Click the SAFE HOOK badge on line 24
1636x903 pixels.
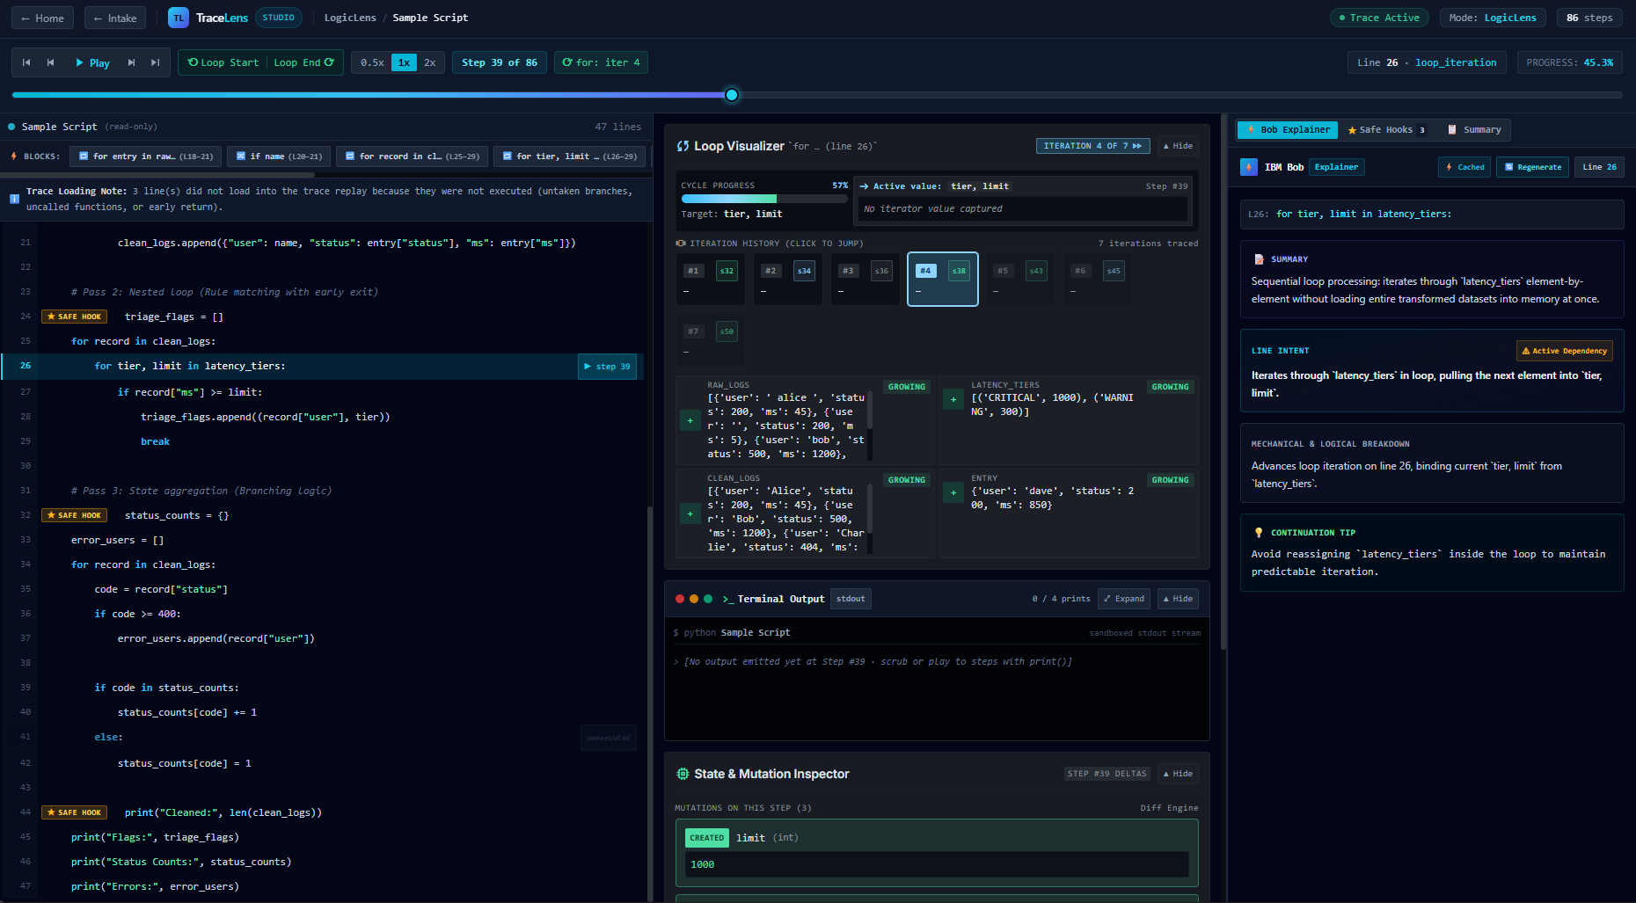[75, 317]
